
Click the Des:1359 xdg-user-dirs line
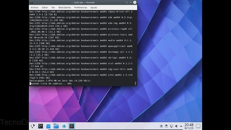[81, 71]
